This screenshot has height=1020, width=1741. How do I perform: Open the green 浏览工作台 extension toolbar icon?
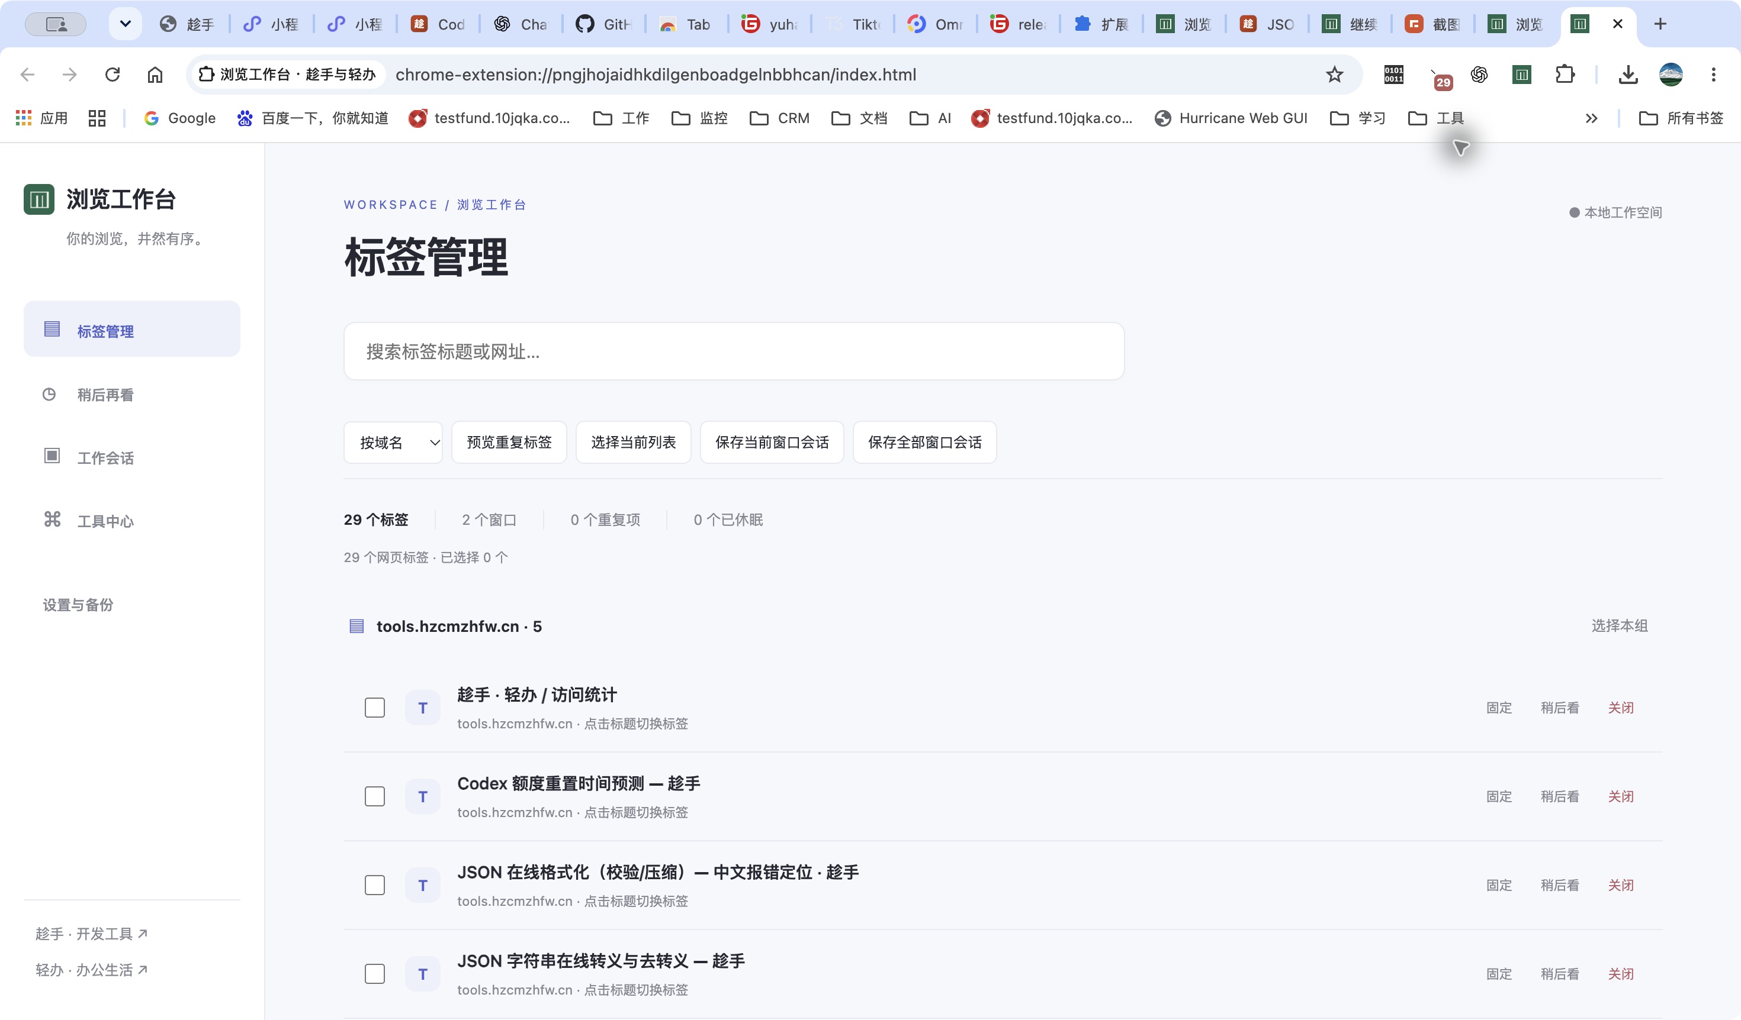click(1521, 75)
